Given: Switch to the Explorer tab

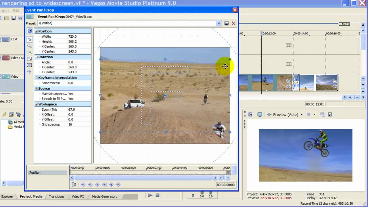Looking at the screenshot, I should (7, 197).
